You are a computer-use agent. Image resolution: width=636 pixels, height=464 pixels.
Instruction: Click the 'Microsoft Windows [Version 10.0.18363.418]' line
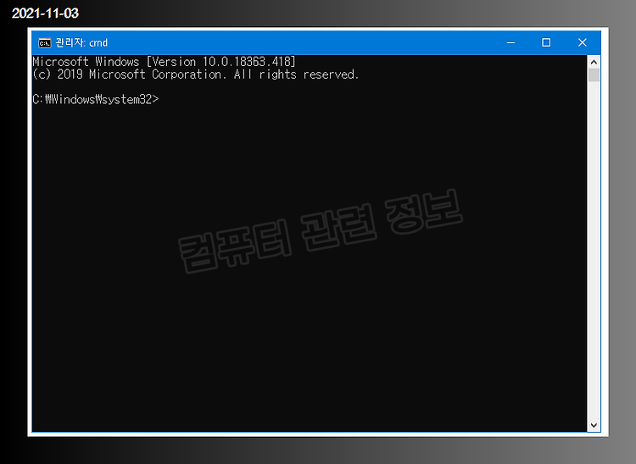click(x=164, y=62)
